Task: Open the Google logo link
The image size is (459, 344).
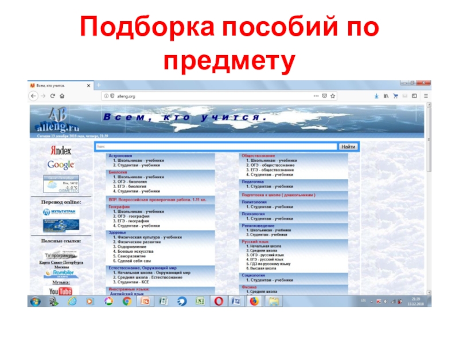Action: coord(61,165)
